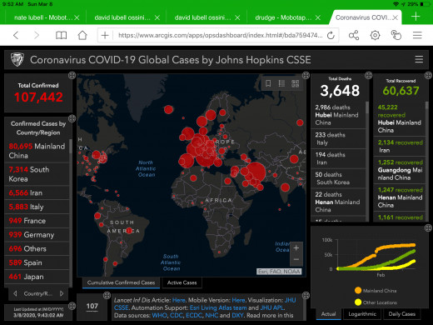
Task: Open the JHU APL link
Action: 272,307
